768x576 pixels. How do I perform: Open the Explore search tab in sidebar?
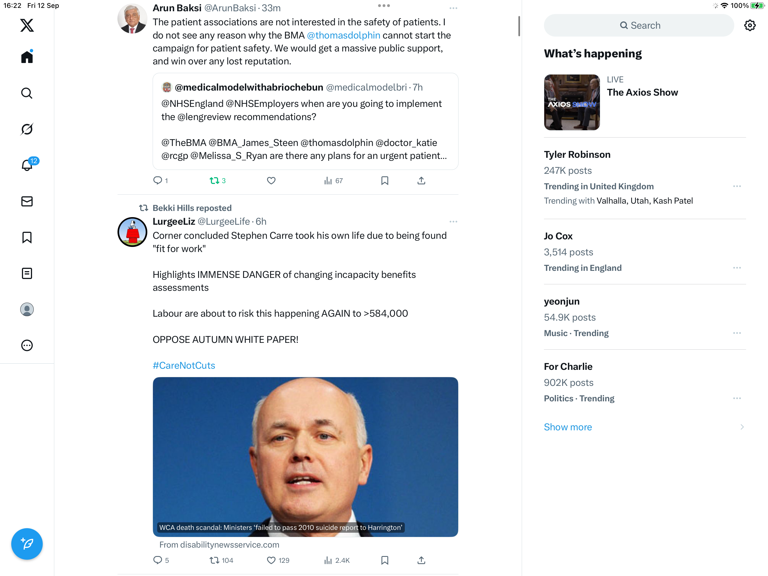pos(27,93)
